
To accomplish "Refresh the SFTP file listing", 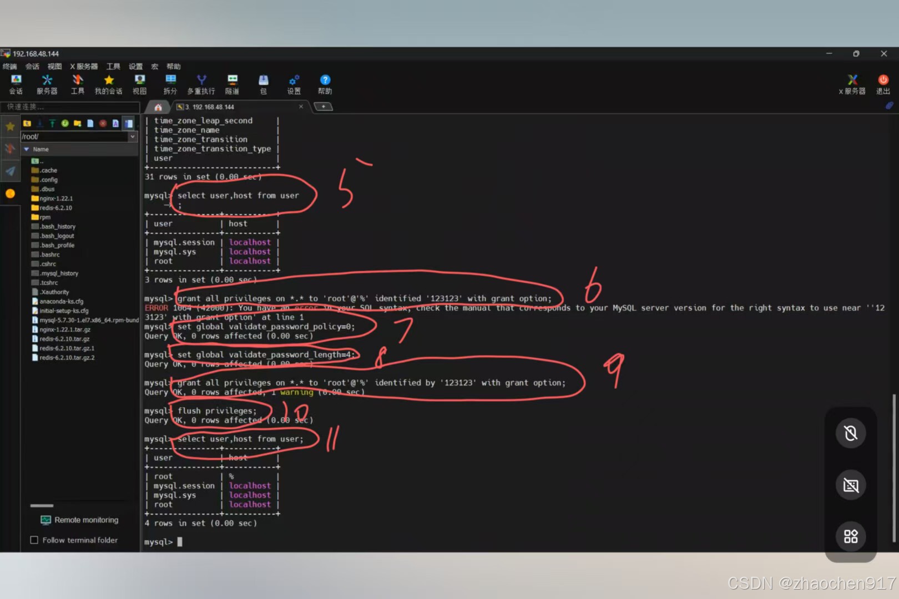I will [x=65, y=123].
